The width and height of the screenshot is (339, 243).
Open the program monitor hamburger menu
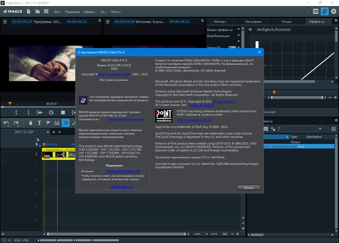tap(5, 22)
